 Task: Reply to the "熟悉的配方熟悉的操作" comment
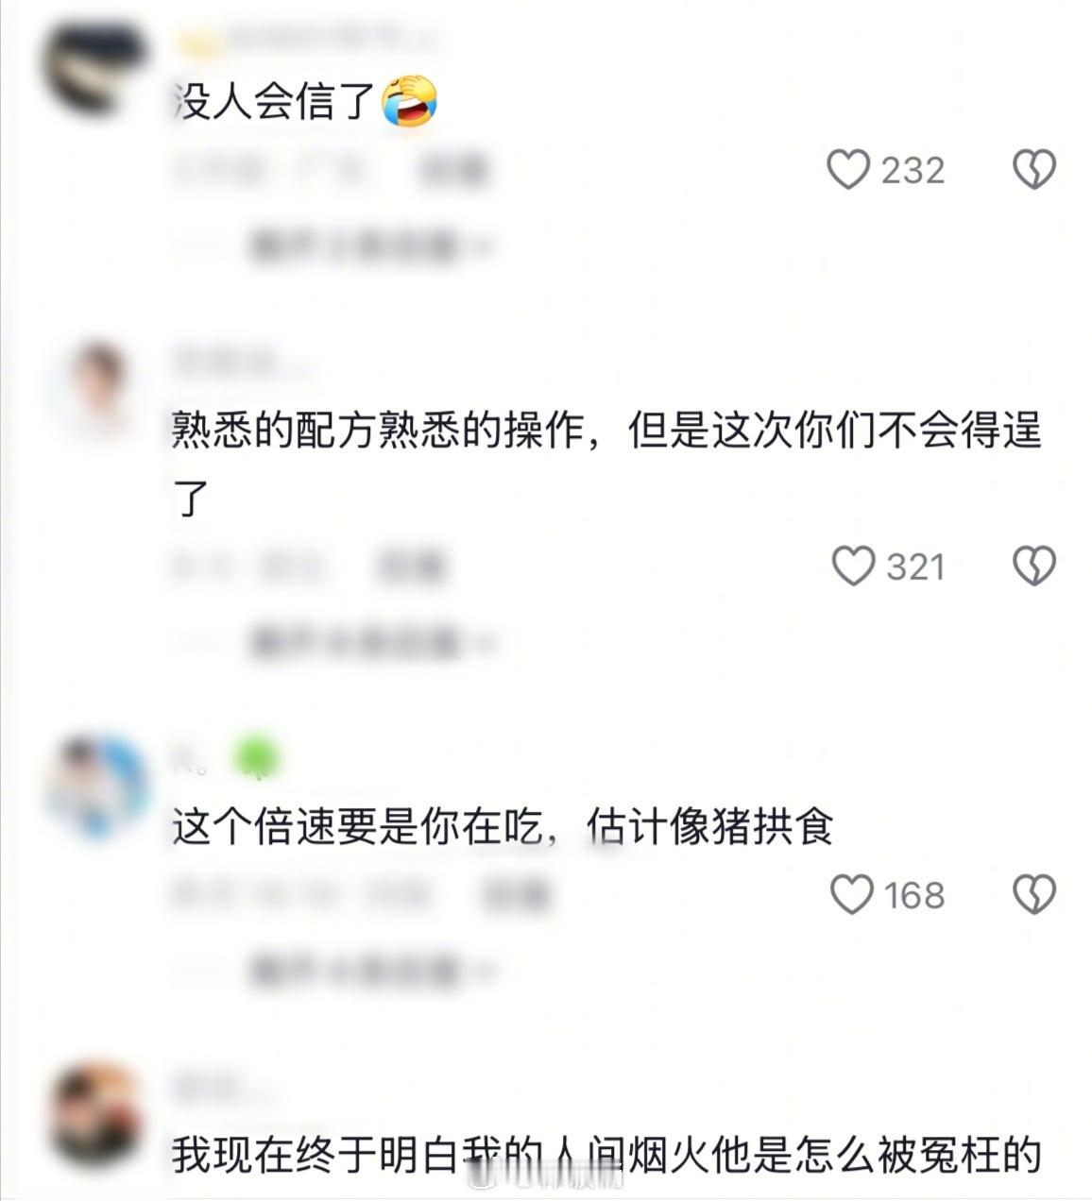[x=410, y=567]
